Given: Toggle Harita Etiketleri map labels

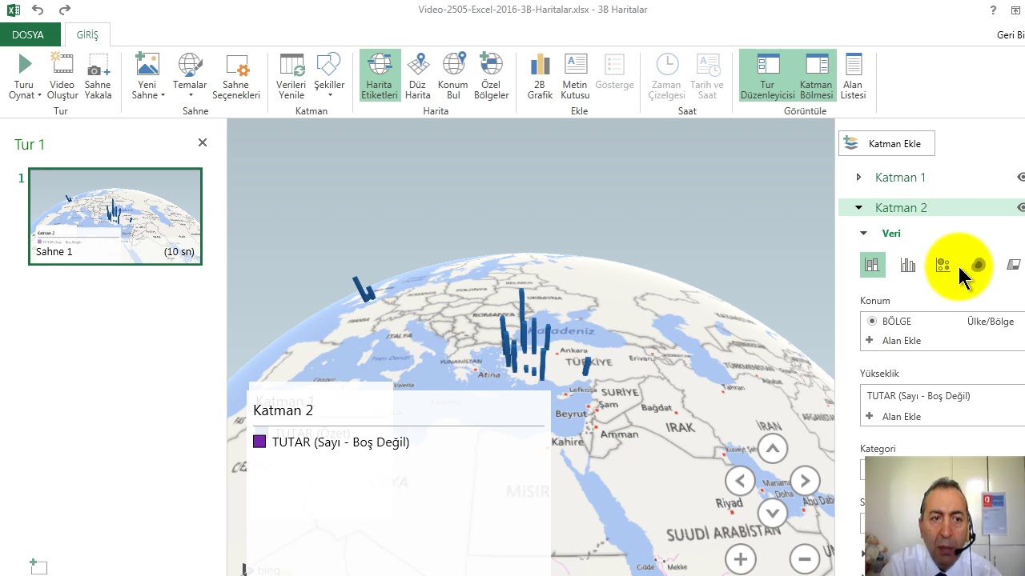Looking at the screenshot, I should (380, 76).
